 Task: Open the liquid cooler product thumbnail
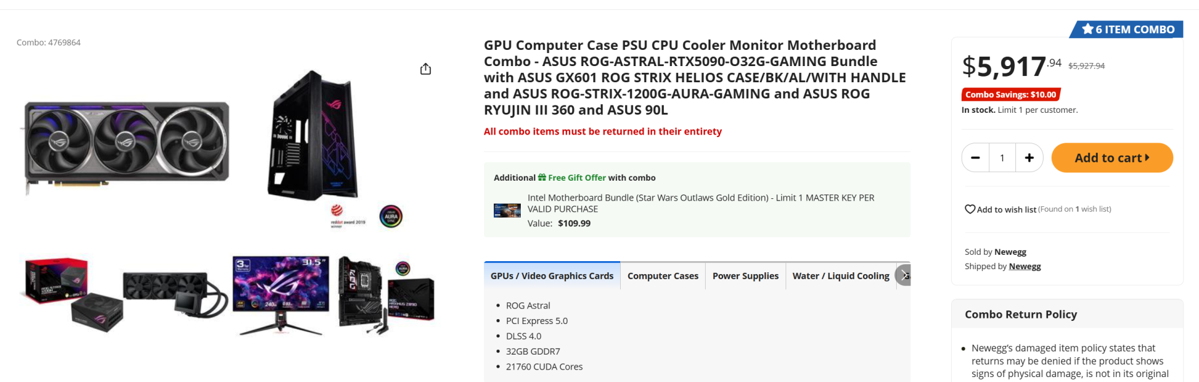[x=175, y=293]
